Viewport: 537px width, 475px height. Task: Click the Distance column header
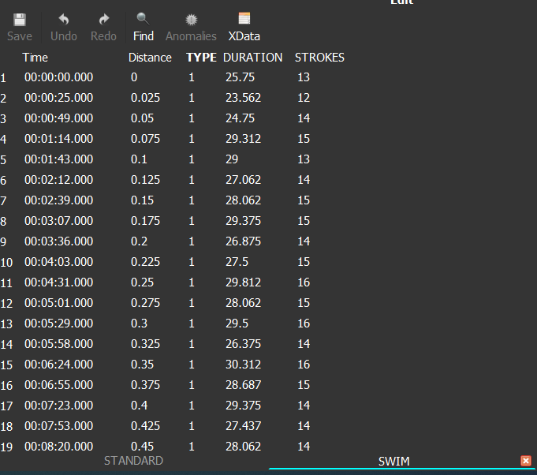[150, 58]
